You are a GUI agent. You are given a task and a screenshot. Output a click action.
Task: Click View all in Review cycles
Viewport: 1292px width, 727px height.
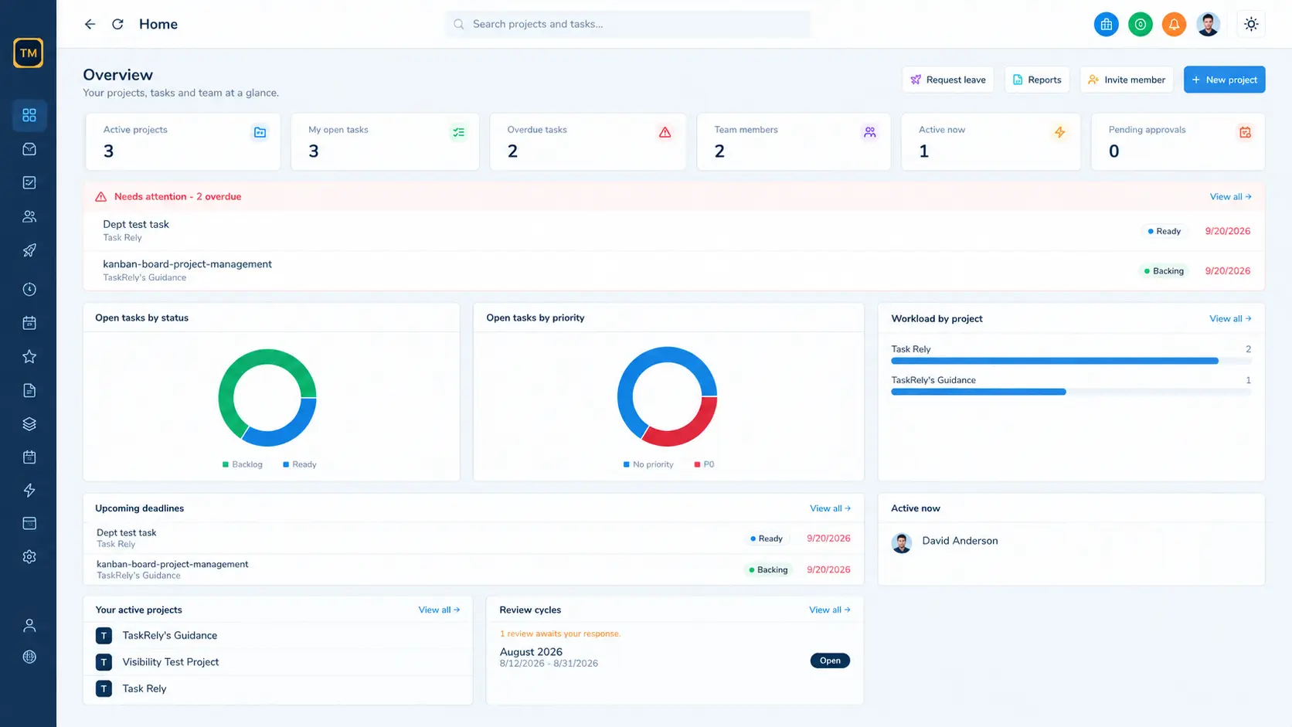coord(830,610)
